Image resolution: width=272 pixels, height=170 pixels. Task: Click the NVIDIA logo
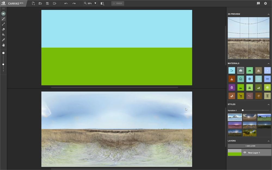[x=3, y=3]
